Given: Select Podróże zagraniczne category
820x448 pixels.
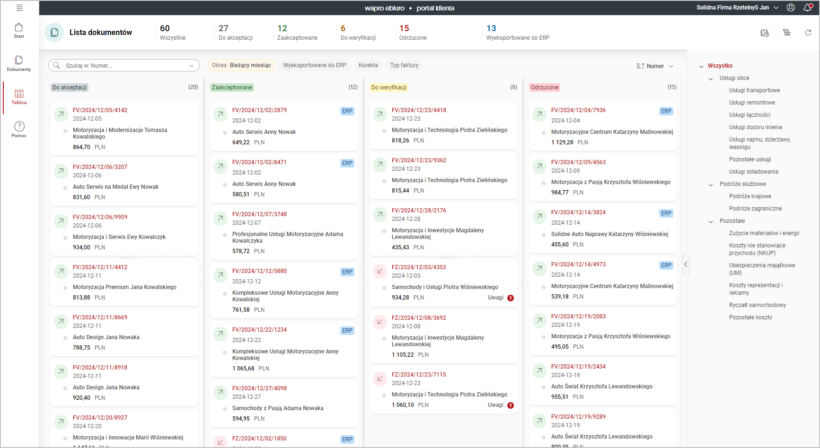Looking at the screenshot, I should click(755, 209).
